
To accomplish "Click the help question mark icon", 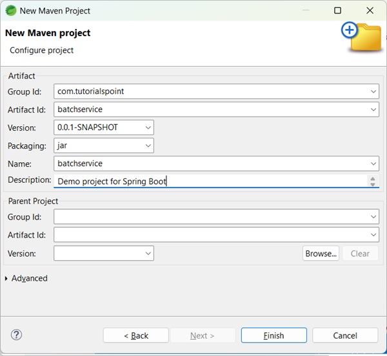I will point(17,335).
